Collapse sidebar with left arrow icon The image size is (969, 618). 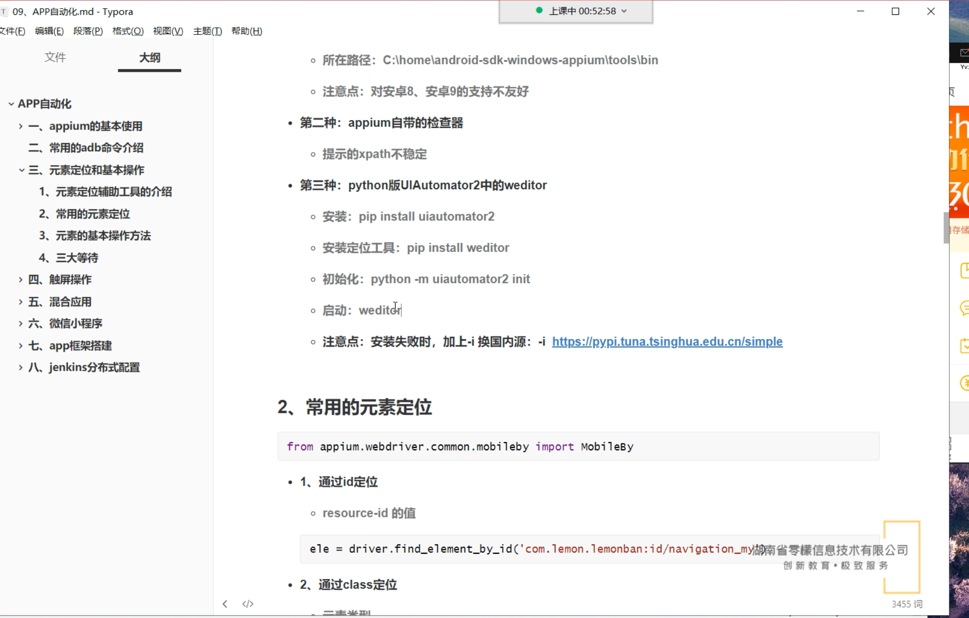(x=225, y=604)
